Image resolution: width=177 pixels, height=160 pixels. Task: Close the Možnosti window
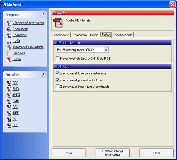pyautogui.click(x=173, y=4)
